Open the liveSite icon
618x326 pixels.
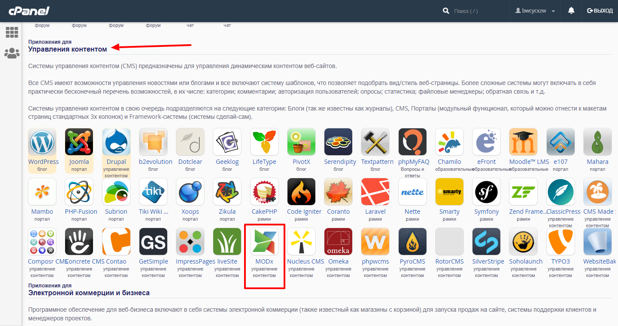pyautogui.click(x=227, y=242)
